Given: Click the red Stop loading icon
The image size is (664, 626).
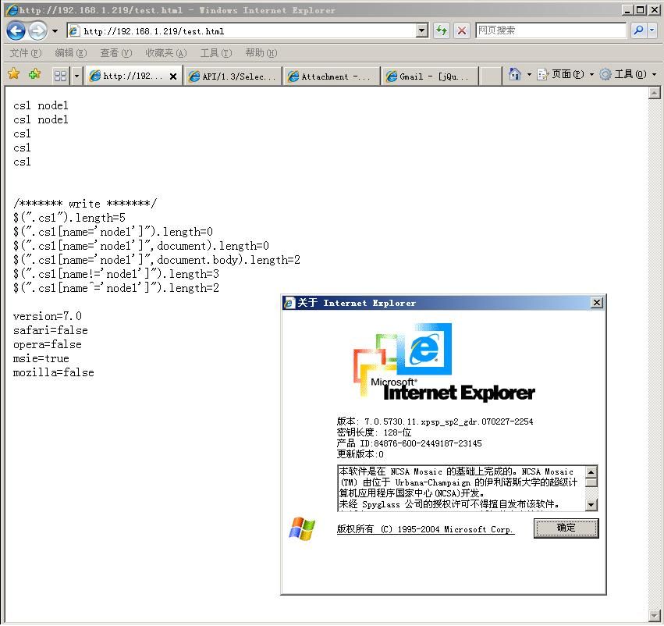Looking at the screenshot, I should coord(462,30).
